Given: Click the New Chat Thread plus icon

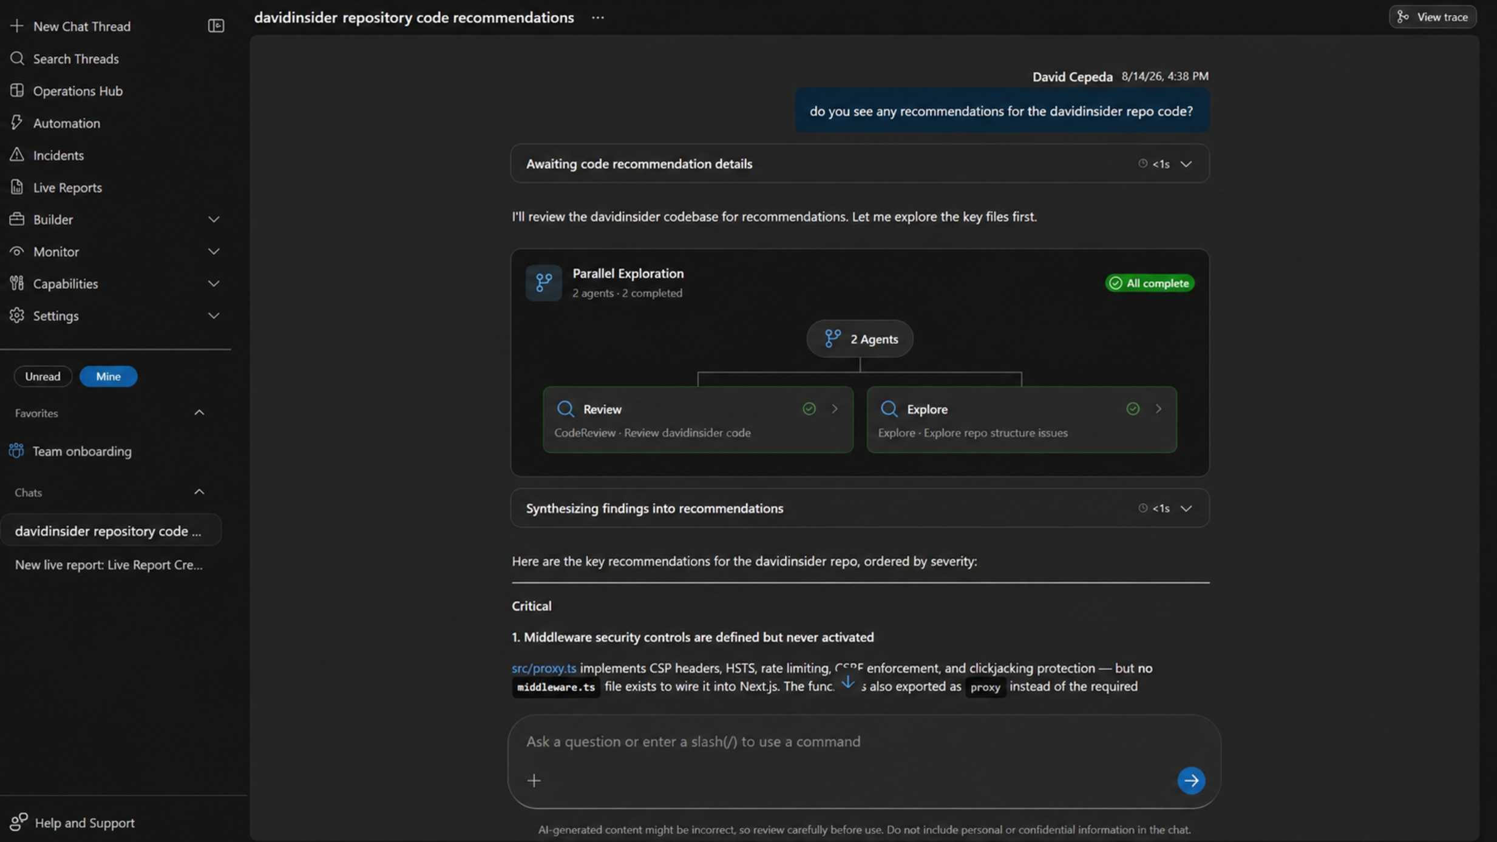Looking at the screenshot, I should [17, 25].
